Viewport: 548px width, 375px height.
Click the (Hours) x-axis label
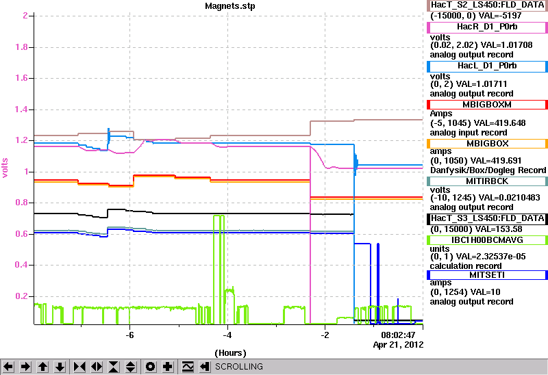pyautogui.click(x=230, y=353)
